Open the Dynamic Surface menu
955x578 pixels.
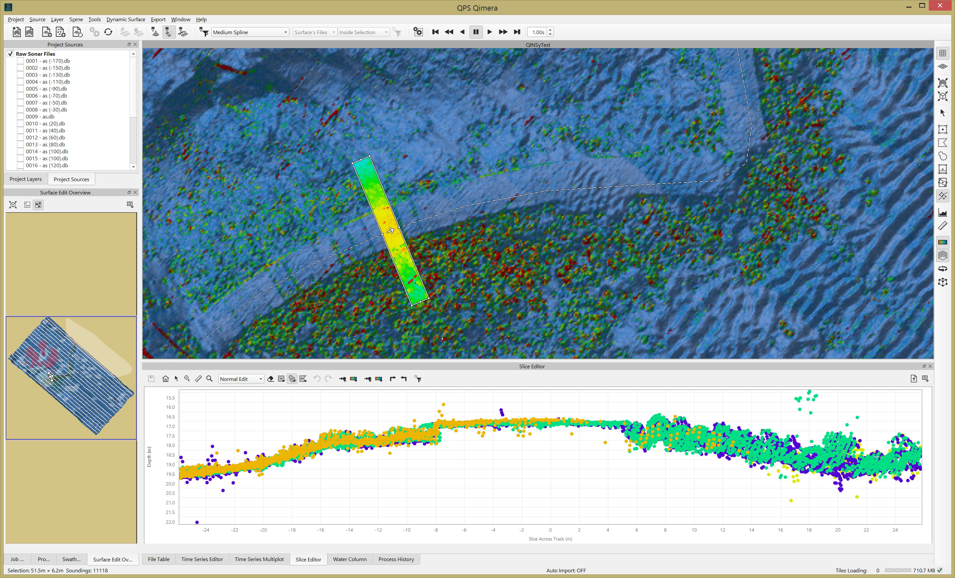[x=125, y=19]
